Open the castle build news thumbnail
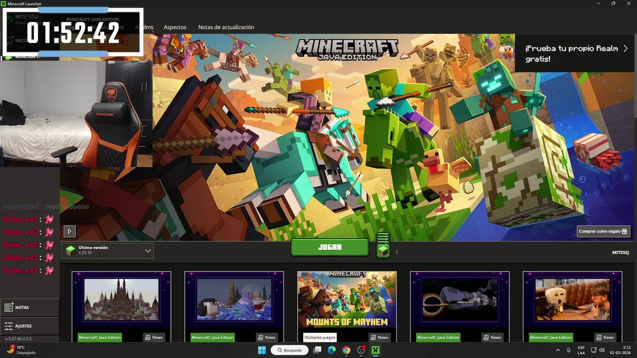The image size is (637, 358). (x=121, y=300)
